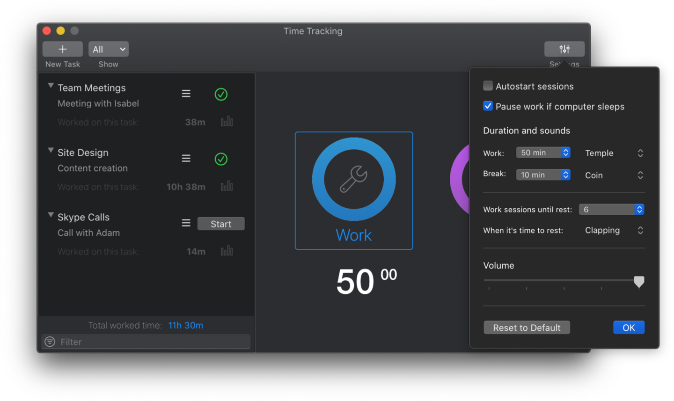Open Work sessions until rest dropdown
Image resolution: width=674 pixels, height=401 pixels.
click(611, 210)
